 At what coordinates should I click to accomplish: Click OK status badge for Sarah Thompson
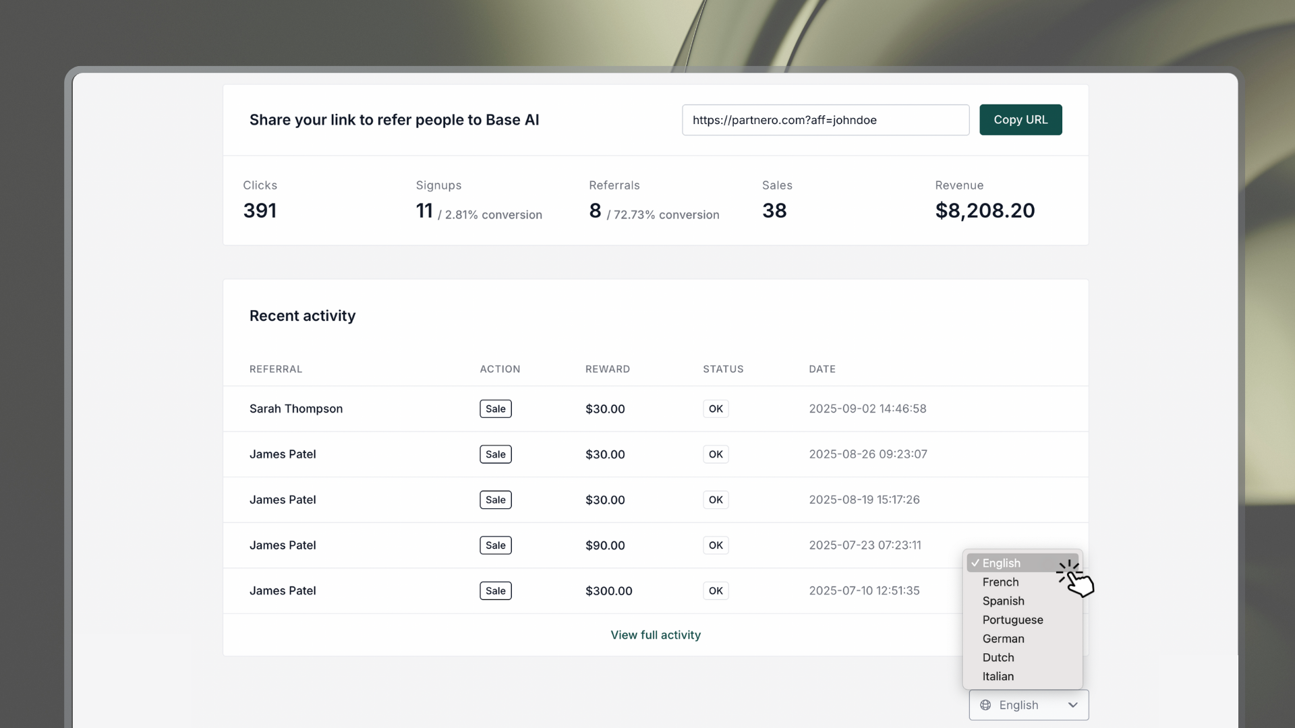point(716,409)
